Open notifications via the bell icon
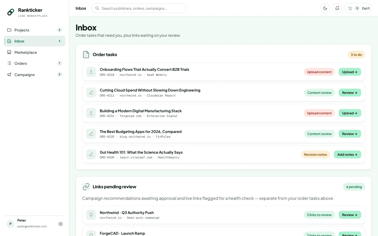This screenshot has height=236, width=378. pos(337,8)
